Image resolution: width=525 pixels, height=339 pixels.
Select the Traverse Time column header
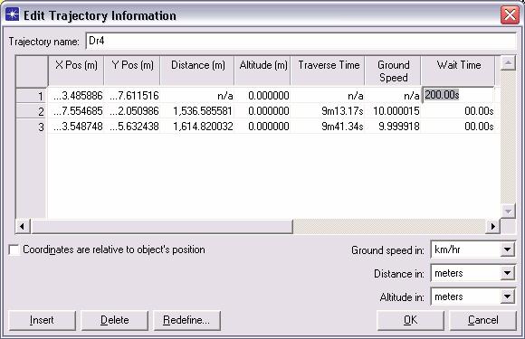pyautogui.click(x=328, y=71)
